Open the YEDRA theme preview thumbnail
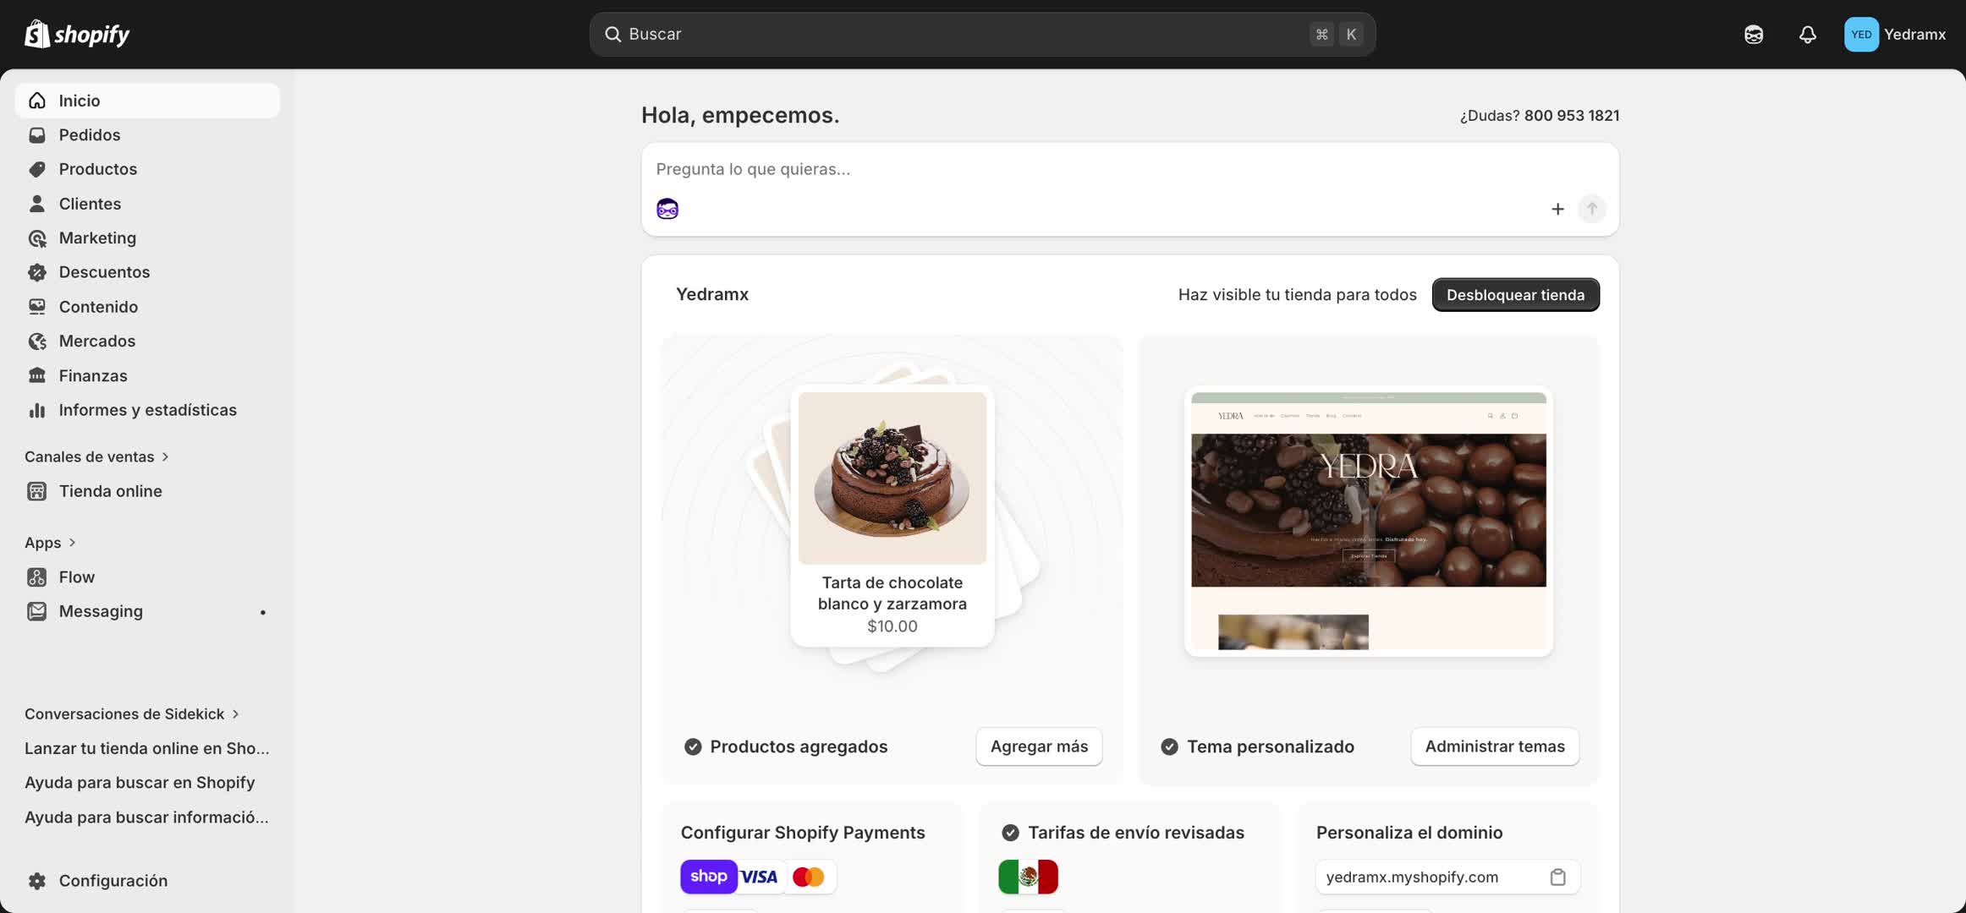The image size is (1966, 913). pos(1369,521)
